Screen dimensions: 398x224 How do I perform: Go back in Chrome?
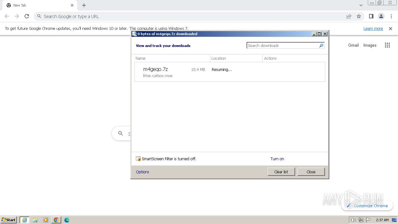click(7, 16)
